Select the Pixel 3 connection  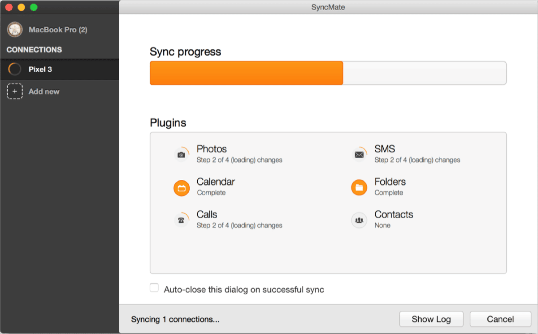tap(40, 69)
